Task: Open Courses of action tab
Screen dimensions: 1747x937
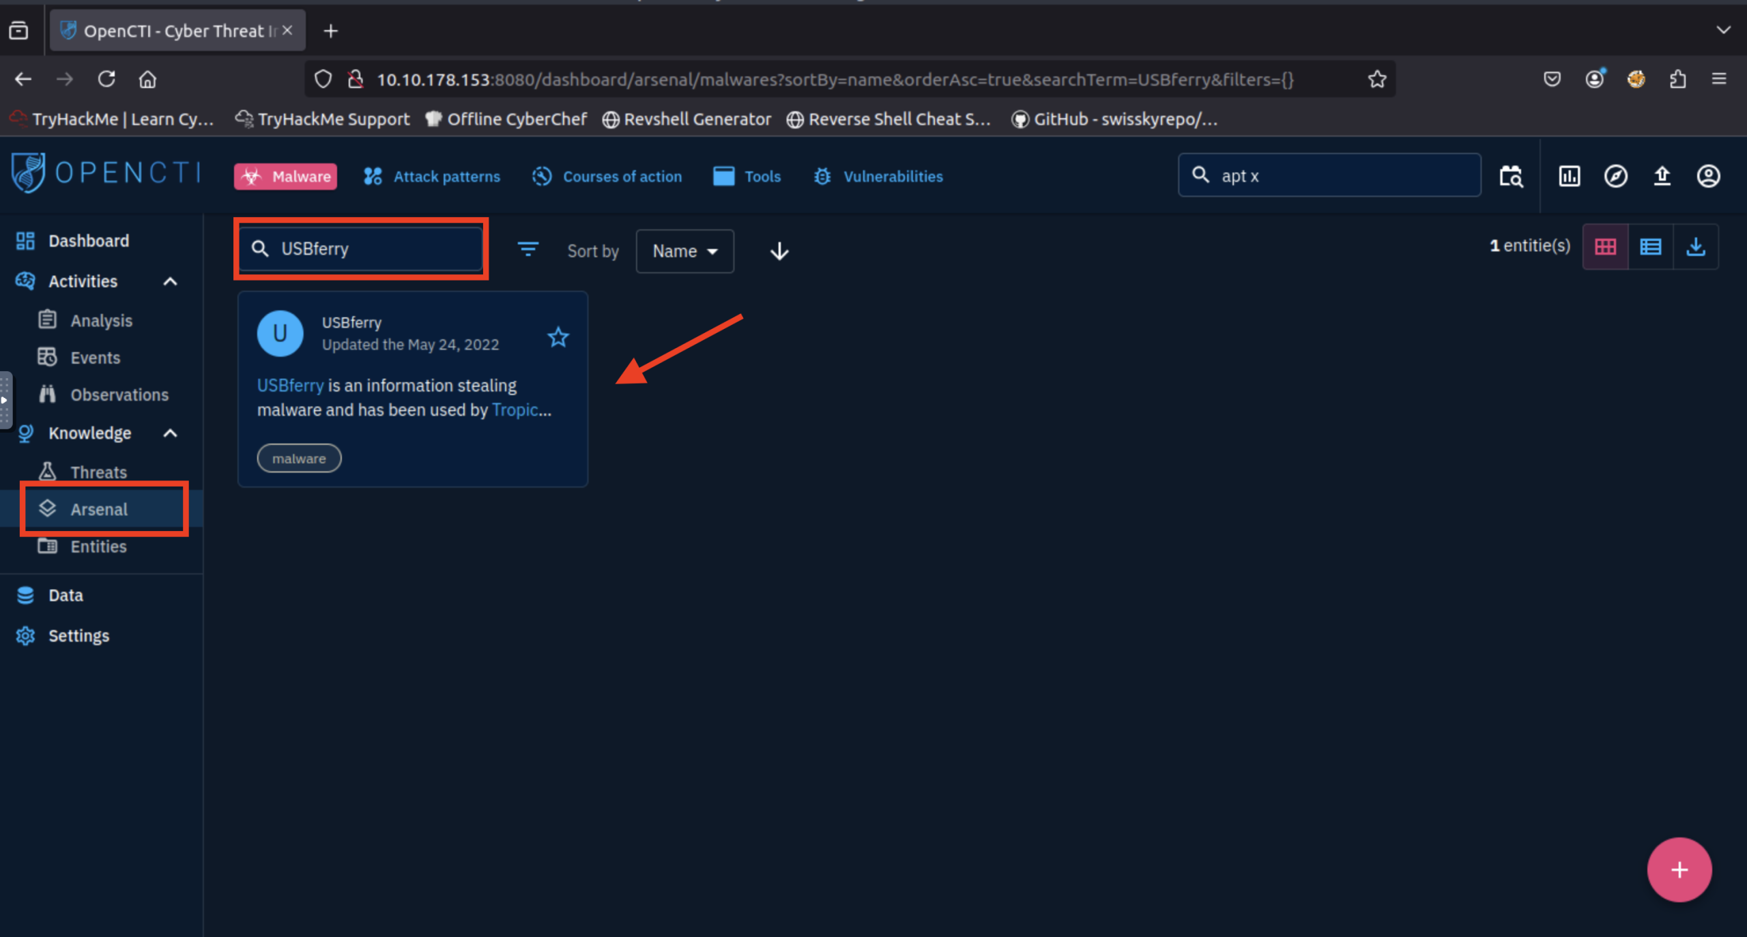Action: pyautogui.click(x=607, y=177)
